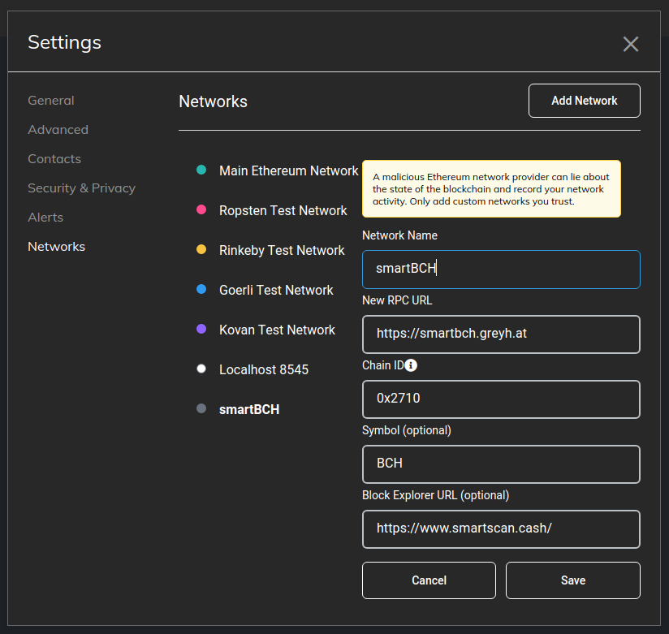Screen dimensions: 669x634
Task: Click the white dot beside Localhost 8545
Action: pyautogui.click(x=201, y=369)
